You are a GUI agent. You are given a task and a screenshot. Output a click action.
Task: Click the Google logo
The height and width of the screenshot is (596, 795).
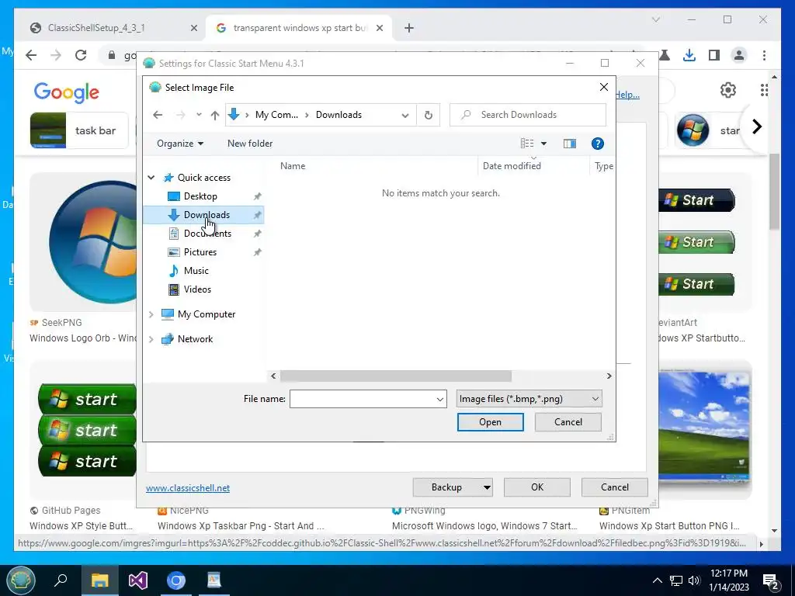tap(67, 93)
